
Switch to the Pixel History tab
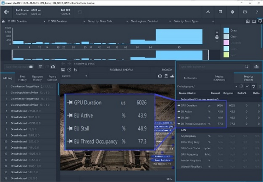coord(22,78)
